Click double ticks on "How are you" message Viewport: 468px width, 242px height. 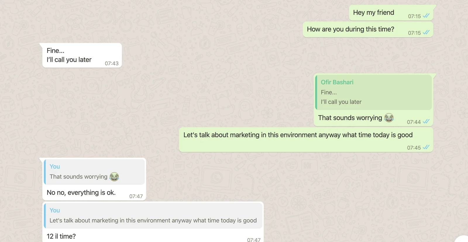point(426,32)
